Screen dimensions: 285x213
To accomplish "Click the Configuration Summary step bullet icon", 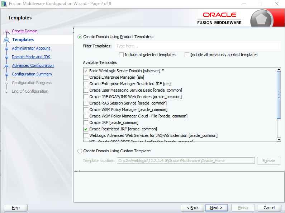I will 7,74.
